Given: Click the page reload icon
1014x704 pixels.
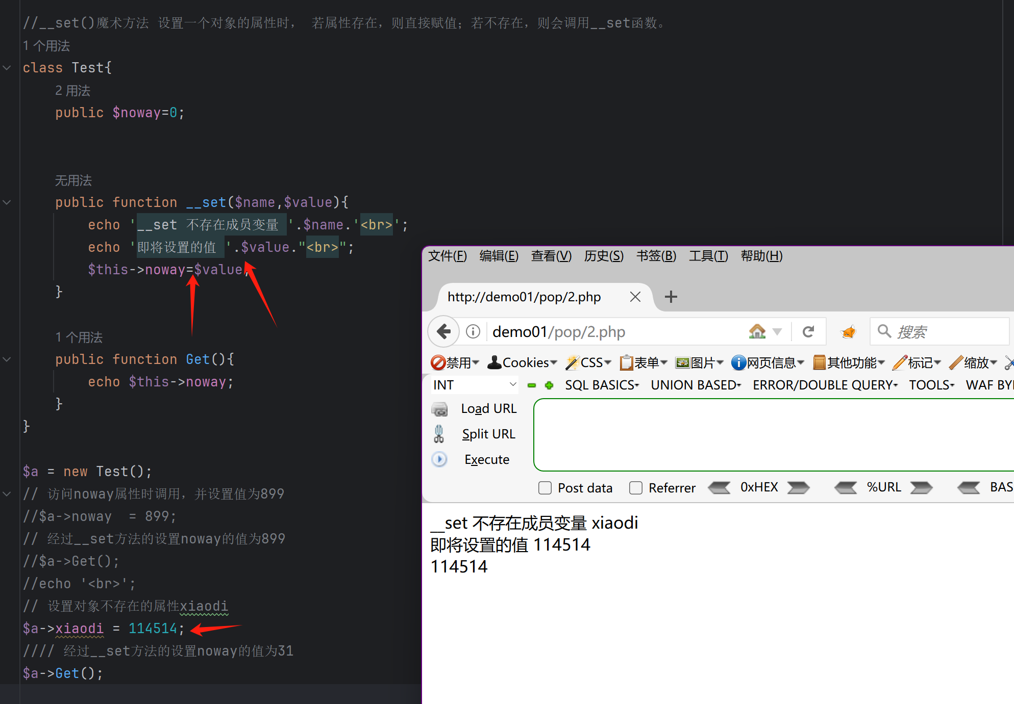Looking at the screenshot, I should coord(808,332).
